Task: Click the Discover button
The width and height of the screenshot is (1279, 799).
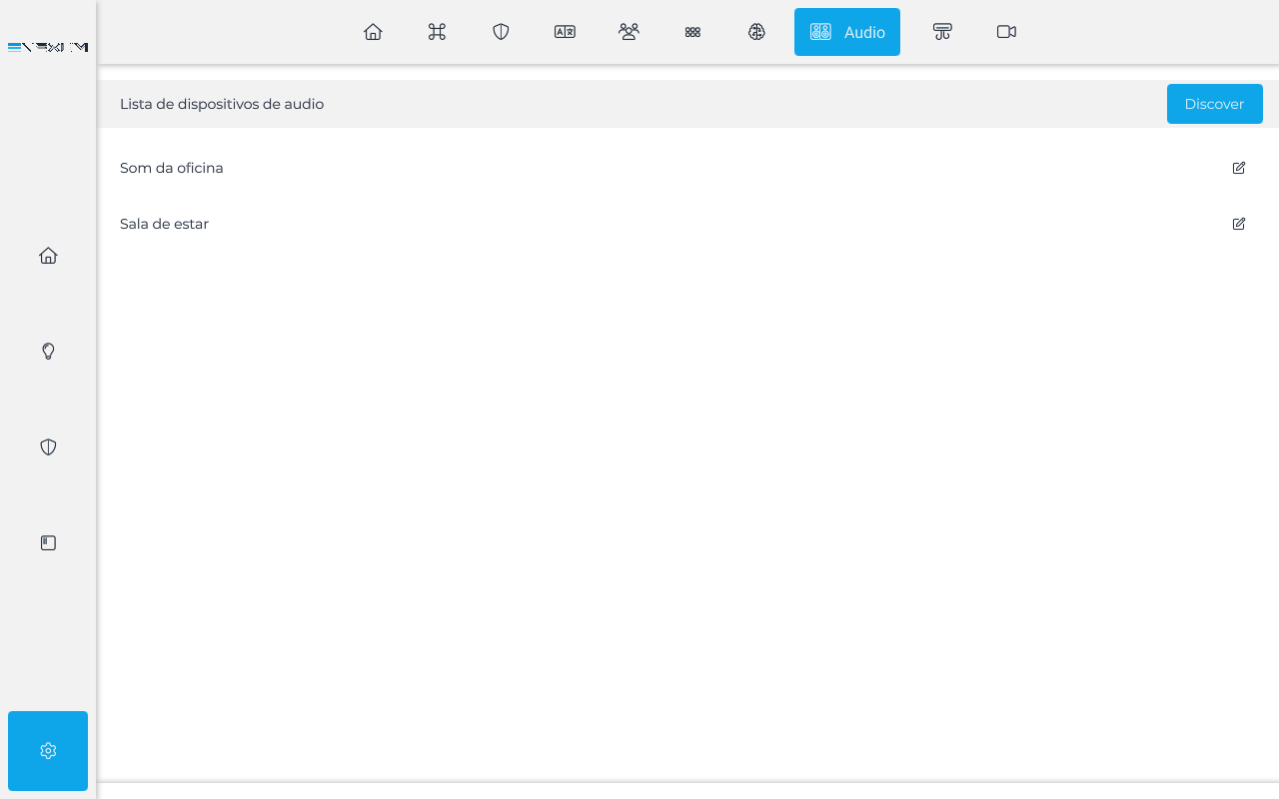Action: point(1214,104)
